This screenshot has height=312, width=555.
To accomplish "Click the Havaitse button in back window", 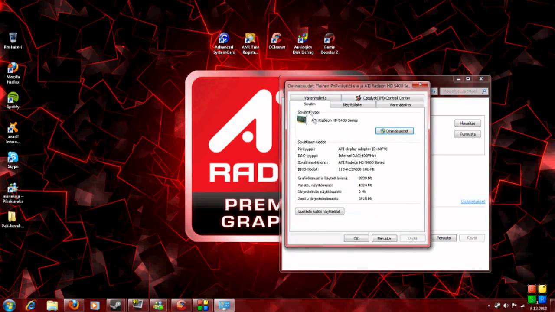I will pyautogui.click(x=467, y=123).
